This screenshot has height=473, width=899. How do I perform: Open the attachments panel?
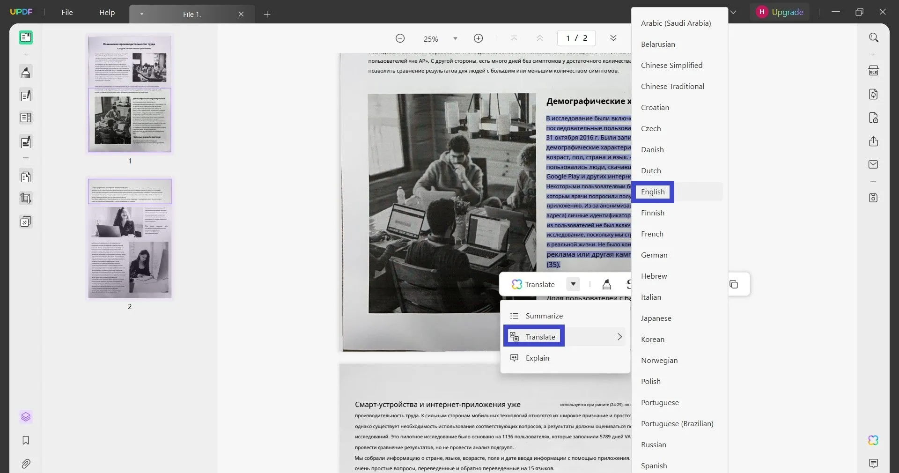25,464
